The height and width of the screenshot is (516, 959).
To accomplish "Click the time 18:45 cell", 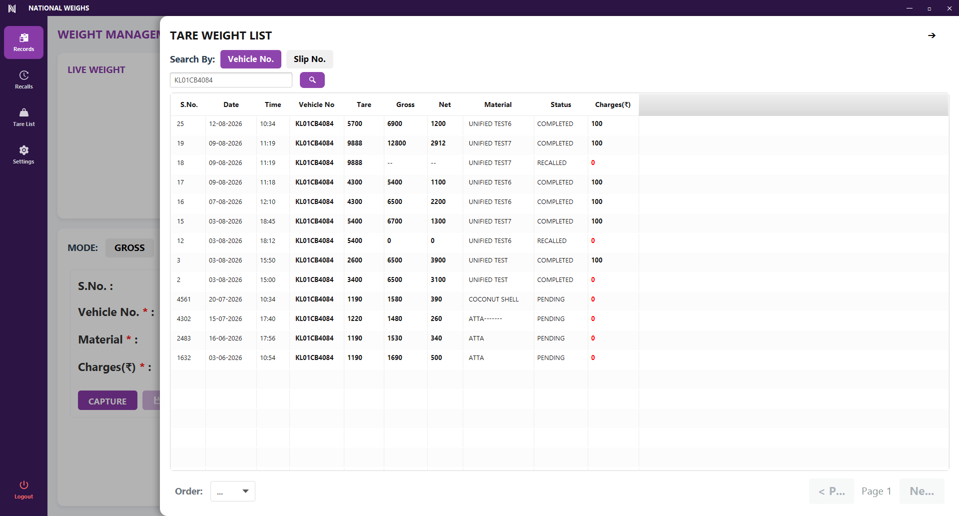I will click(268, 221).
